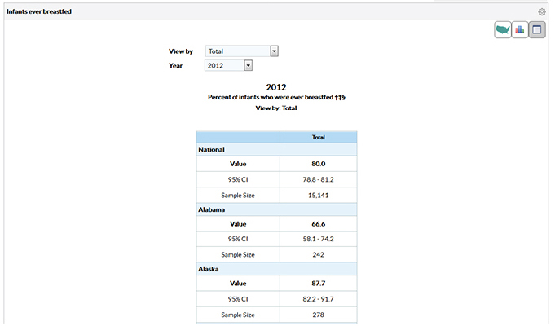Click the National CI '78.8 - 81.2'
This screenshot has width=555, height=326.
(x=318, y=180)
